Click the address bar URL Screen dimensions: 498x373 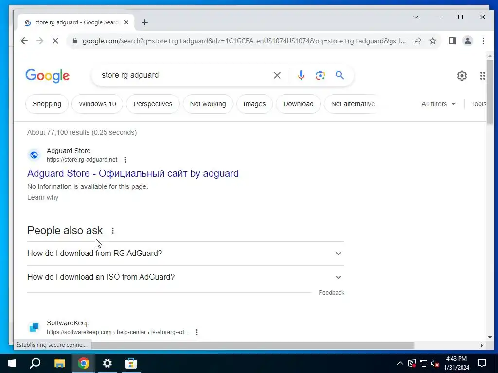[244, 41]
